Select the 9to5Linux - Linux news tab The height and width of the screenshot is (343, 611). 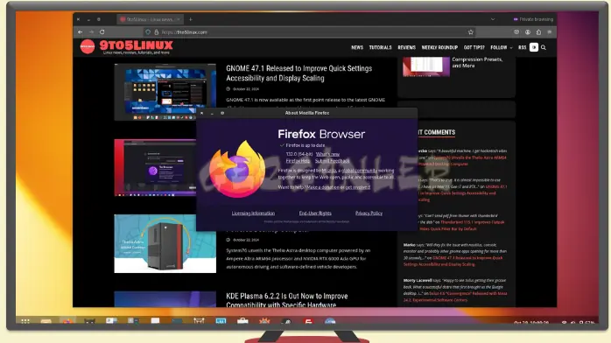pyautogui.click(x=150, y=19)
